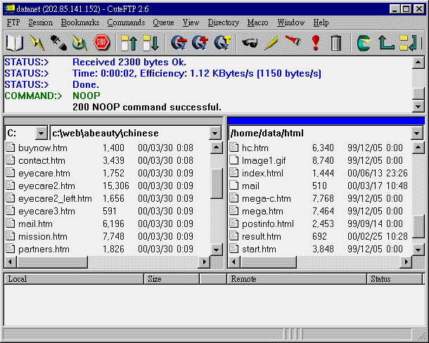Screen dimensions: 429x343
Task: Expand the remote path /home/data/html dropdown
Action: [x=416, y=134]
